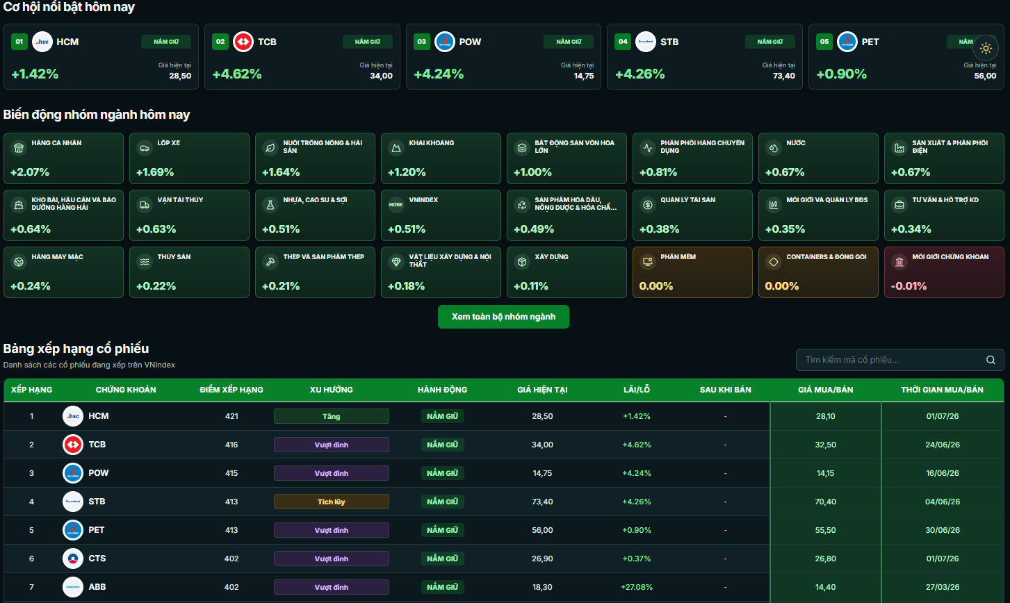Click the -0.01% Môi giới chứng khoán value

[x=909, y=286]
